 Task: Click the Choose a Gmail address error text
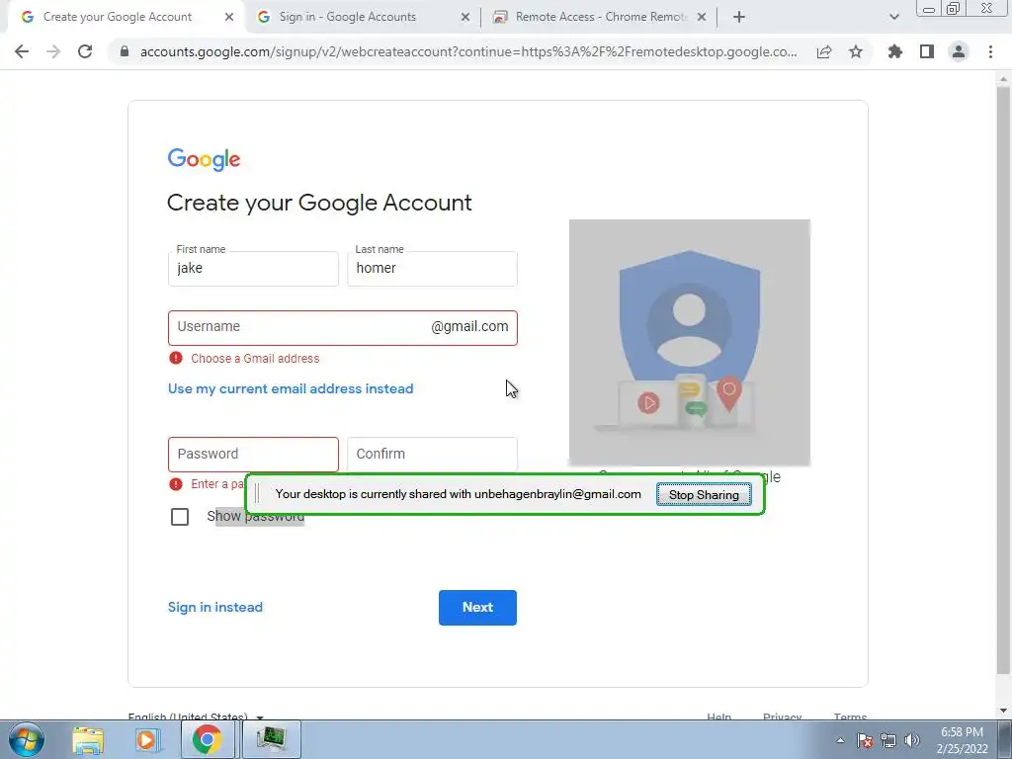pos(255,358)
